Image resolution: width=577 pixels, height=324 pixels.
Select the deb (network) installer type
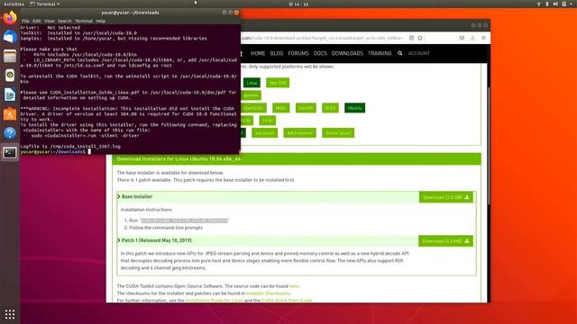(300, 133)
